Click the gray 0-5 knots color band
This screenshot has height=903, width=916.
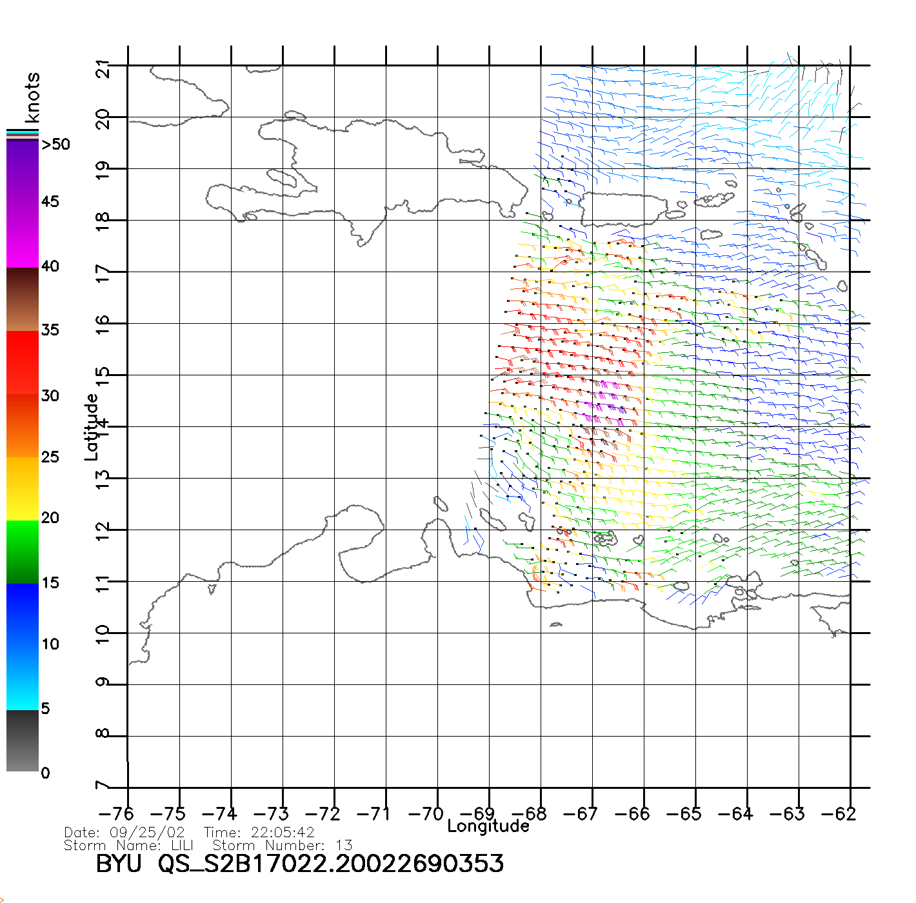23,740
